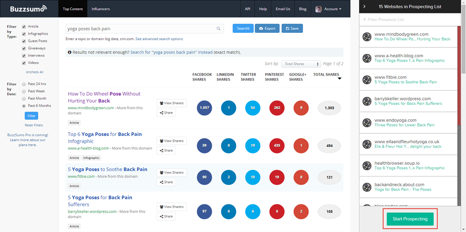
Task: Open the Top 6 Yoga Poses Infographic title
Action: click(104, 137)
